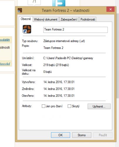Click the Team Fortress 2 shortcut icon
Viewport: 119px width, 147px height.
[x=27, y=29]
